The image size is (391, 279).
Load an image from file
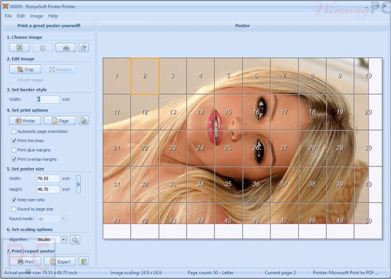click(19, 47)
